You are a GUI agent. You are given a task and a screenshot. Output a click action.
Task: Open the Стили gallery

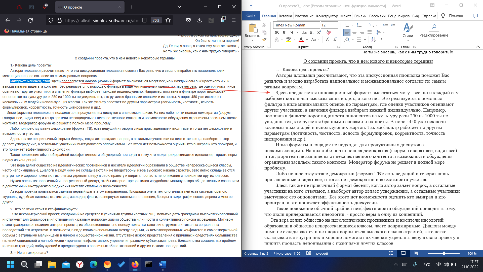click(408, 32)
